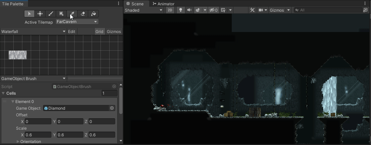Select the Paintbrush tool
Screen dimensions: 371x145
click(x=51, y=14)
